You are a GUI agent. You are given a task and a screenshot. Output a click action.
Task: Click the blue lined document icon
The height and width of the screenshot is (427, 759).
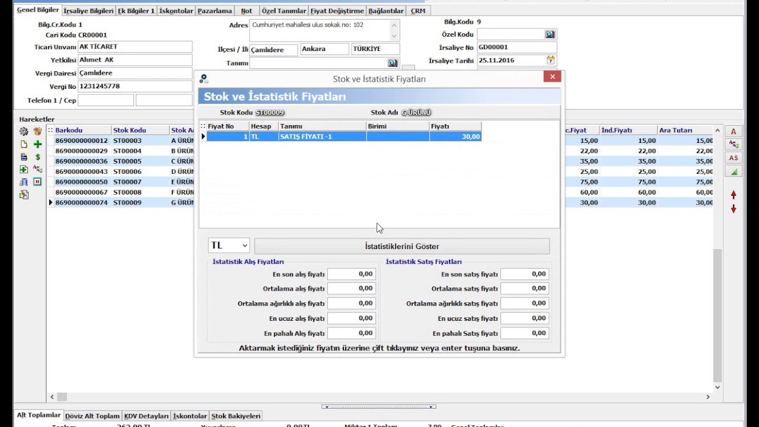click(24, 157)
